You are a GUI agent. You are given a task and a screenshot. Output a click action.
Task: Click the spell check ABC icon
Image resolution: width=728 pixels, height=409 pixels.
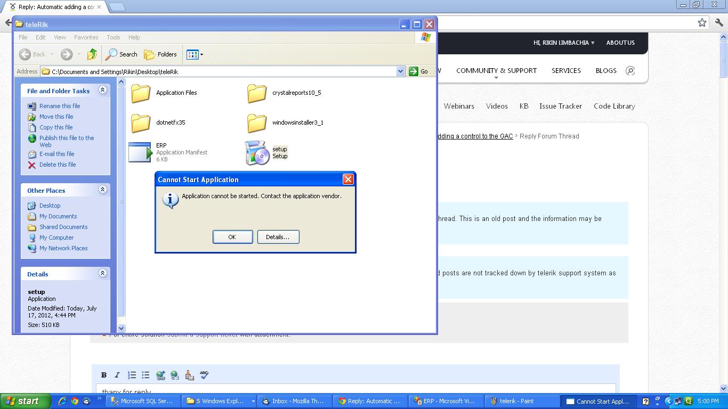pyautogui.click(x=204, y=375)
